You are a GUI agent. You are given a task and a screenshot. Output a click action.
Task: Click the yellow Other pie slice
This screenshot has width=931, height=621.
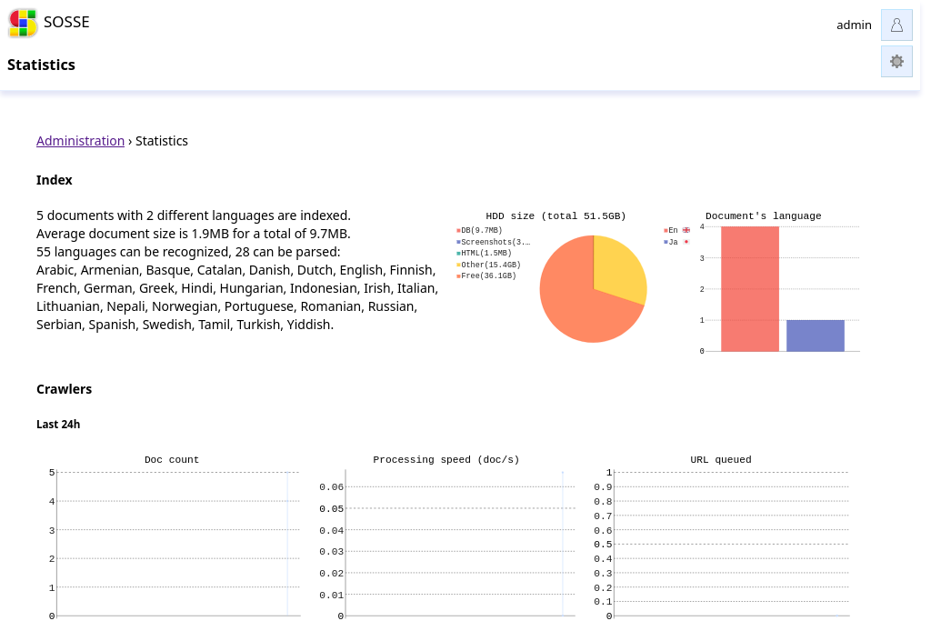[x=618, y=265]
